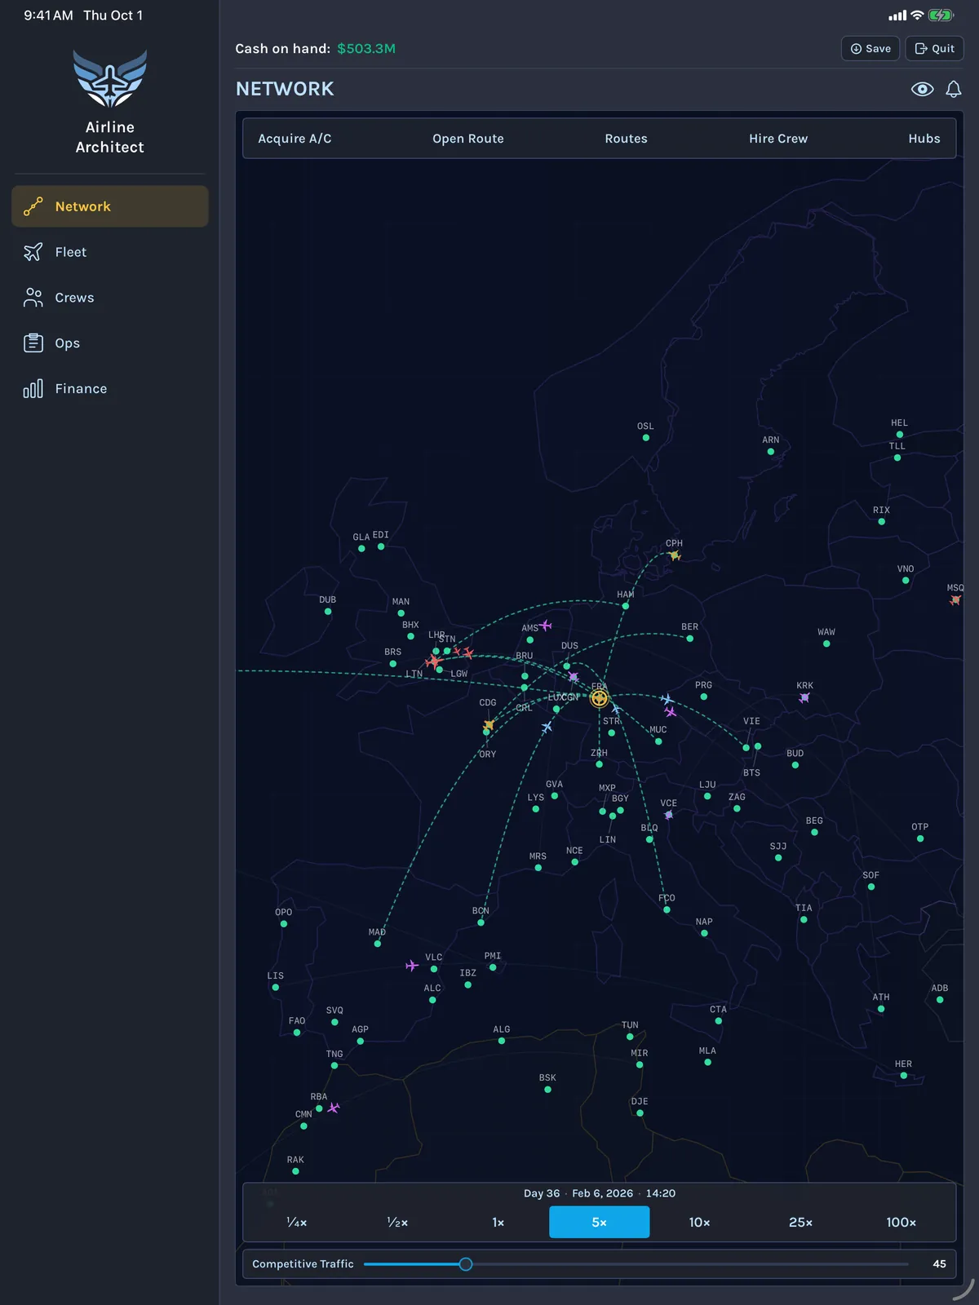Click the plane icon at VCE
Screen dimensions: 979x1305
[x=669, y=815]
